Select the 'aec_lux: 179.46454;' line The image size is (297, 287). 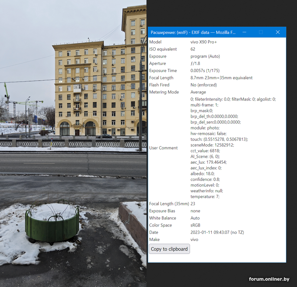point(209,162)
